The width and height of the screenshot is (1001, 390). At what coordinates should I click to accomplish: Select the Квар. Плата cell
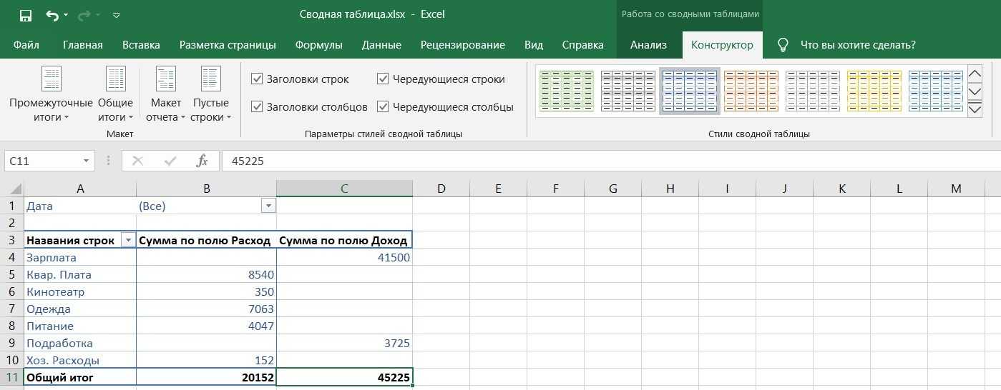tap(80, 274)
